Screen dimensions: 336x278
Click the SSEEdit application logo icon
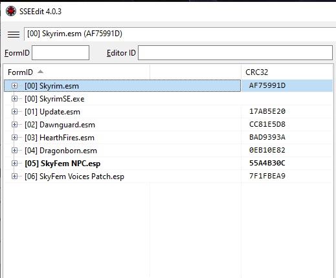click(x=11, y=11)
